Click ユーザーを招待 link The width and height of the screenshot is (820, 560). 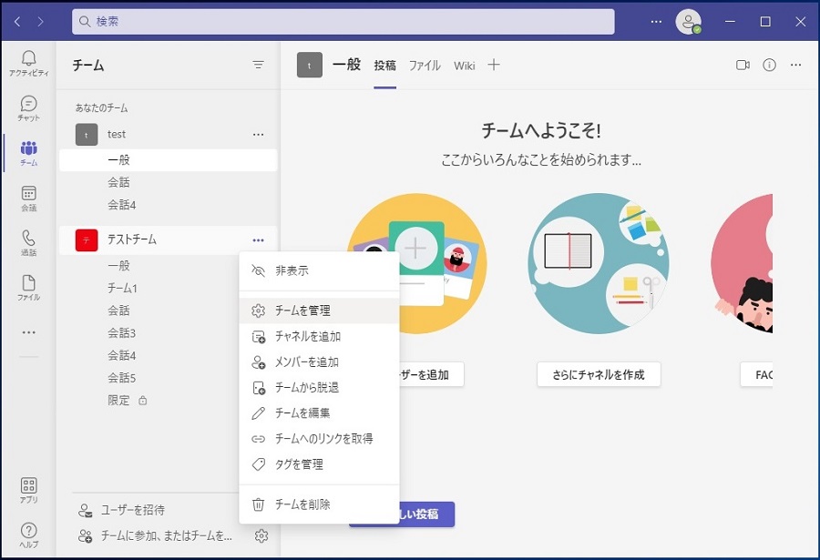(133, 510)
